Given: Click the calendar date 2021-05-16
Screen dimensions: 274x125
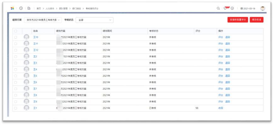Looking at the screenshot, I should click(248, 8).
